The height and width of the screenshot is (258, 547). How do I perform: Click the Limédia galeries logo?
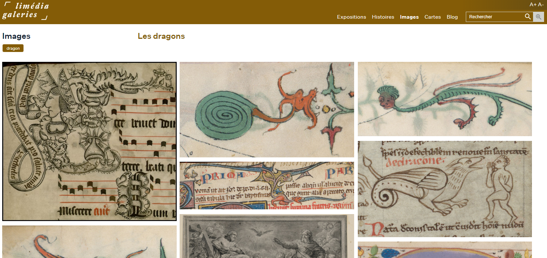(x=25, y=11)
